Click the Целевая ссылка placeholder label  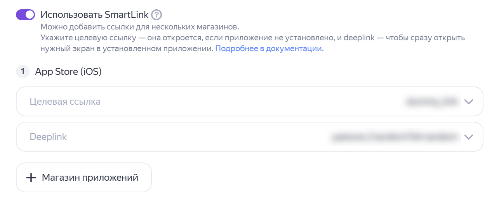[x=65, y=102]
